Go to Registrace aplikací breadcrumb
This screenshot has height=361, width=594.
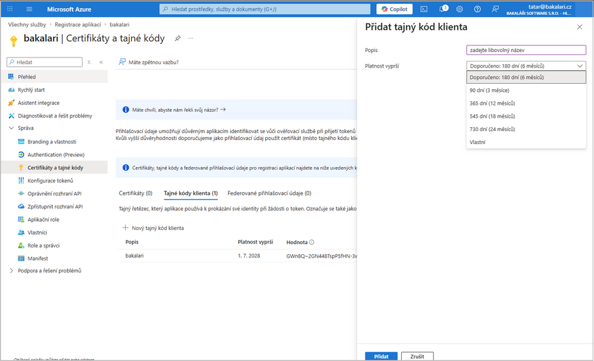(x=78, y=24)
